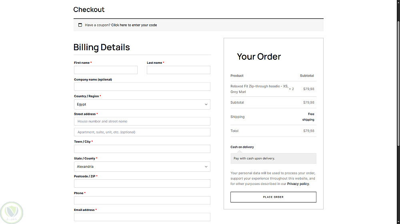Open the Privacy policy link
Image resolution: width=400 pixels, height=224 pixels.
(x=298, y=184)
